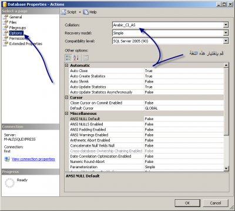Select the ANSI NULL Default row
The height and width of the screenshot is (211, 235).
tap(146, 119)
